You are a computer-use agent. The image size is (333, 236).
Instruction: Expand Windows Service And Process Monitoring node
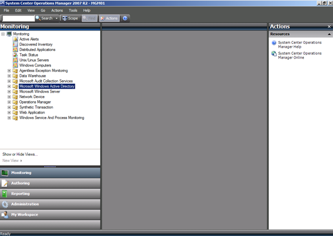(9, 118)
